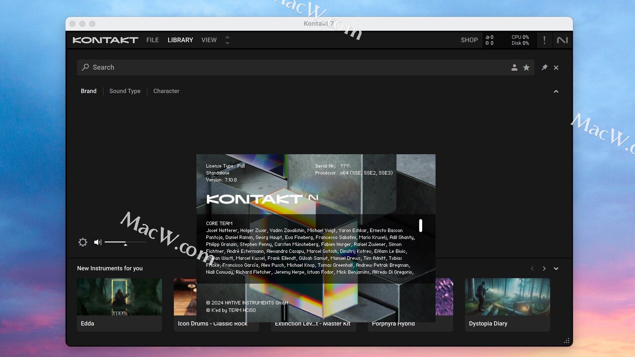This screenshot has width=635, height=357.
Task: Click the Version: 7.10.8 text
Action: click(x=221, y=180)
